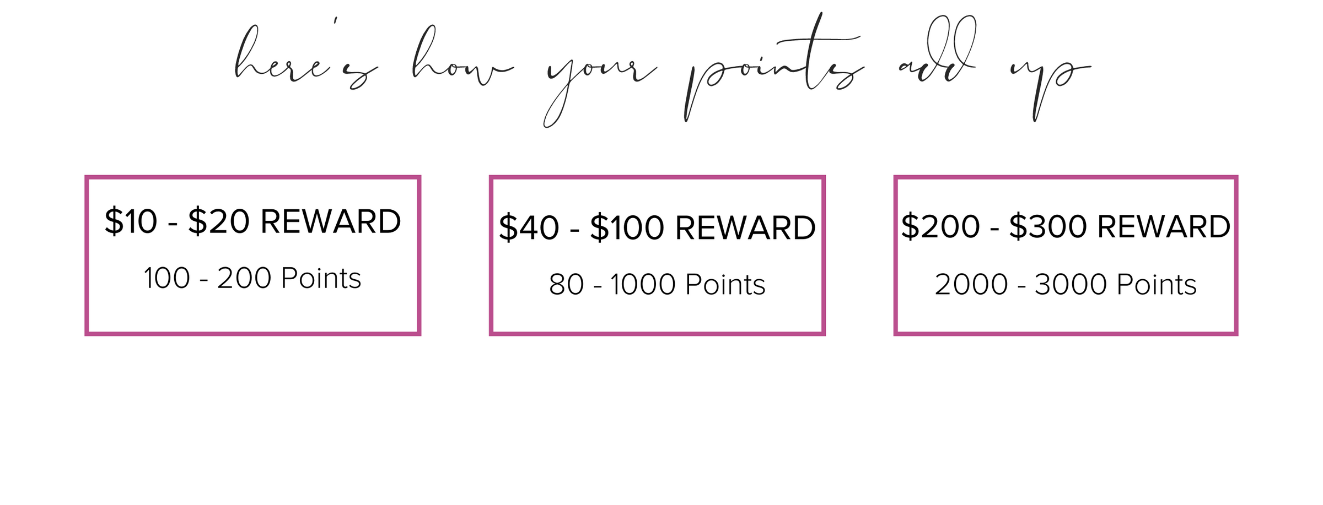The height and width of the screenshot is (505, 1323).
Task: Select the "$200 - $300 REWARD" title
Action: point(1066,226)
